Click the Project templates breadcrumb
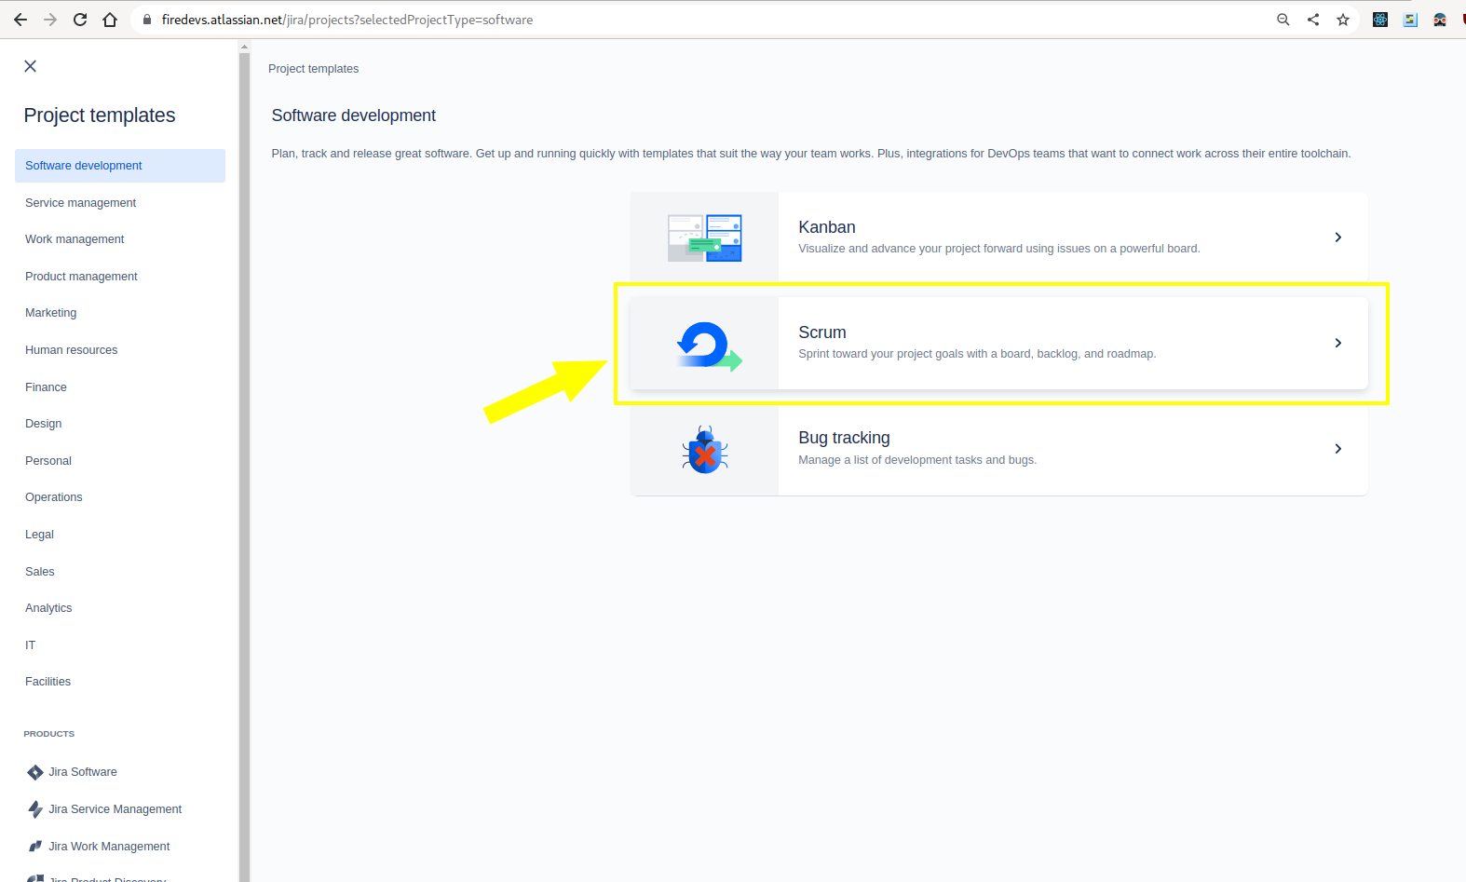This screenshot has height=882, width=1466. [x=314, y=69]
